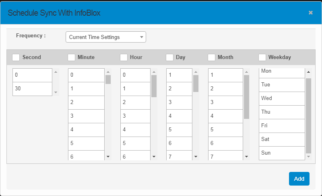The width and height of the screenshot is (322, 196).
Task: Click Weekday list scroll-up arrow
Action: 308,72
